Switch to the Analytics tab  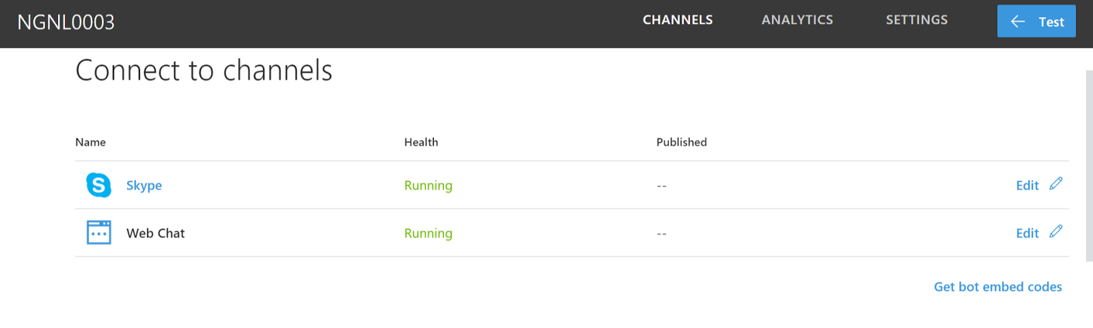pos(797,20)
